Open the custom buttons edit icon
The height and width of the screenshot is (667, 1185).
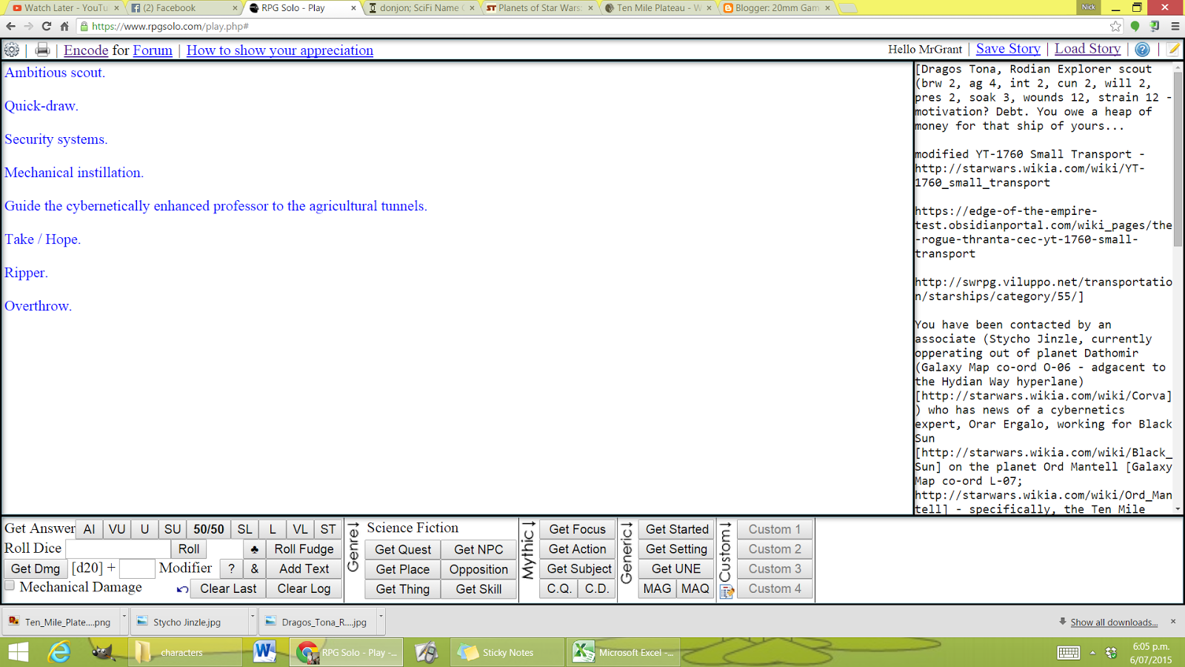coord(727,591)
